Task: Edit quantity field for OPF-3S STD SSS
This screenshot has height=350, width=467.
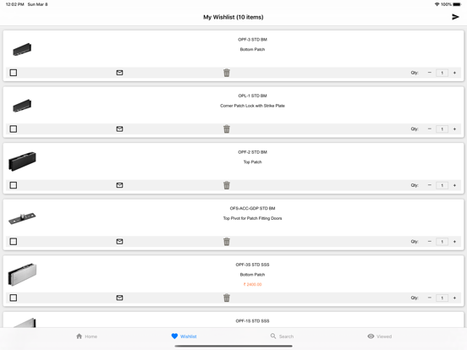Action: (442, 298)
